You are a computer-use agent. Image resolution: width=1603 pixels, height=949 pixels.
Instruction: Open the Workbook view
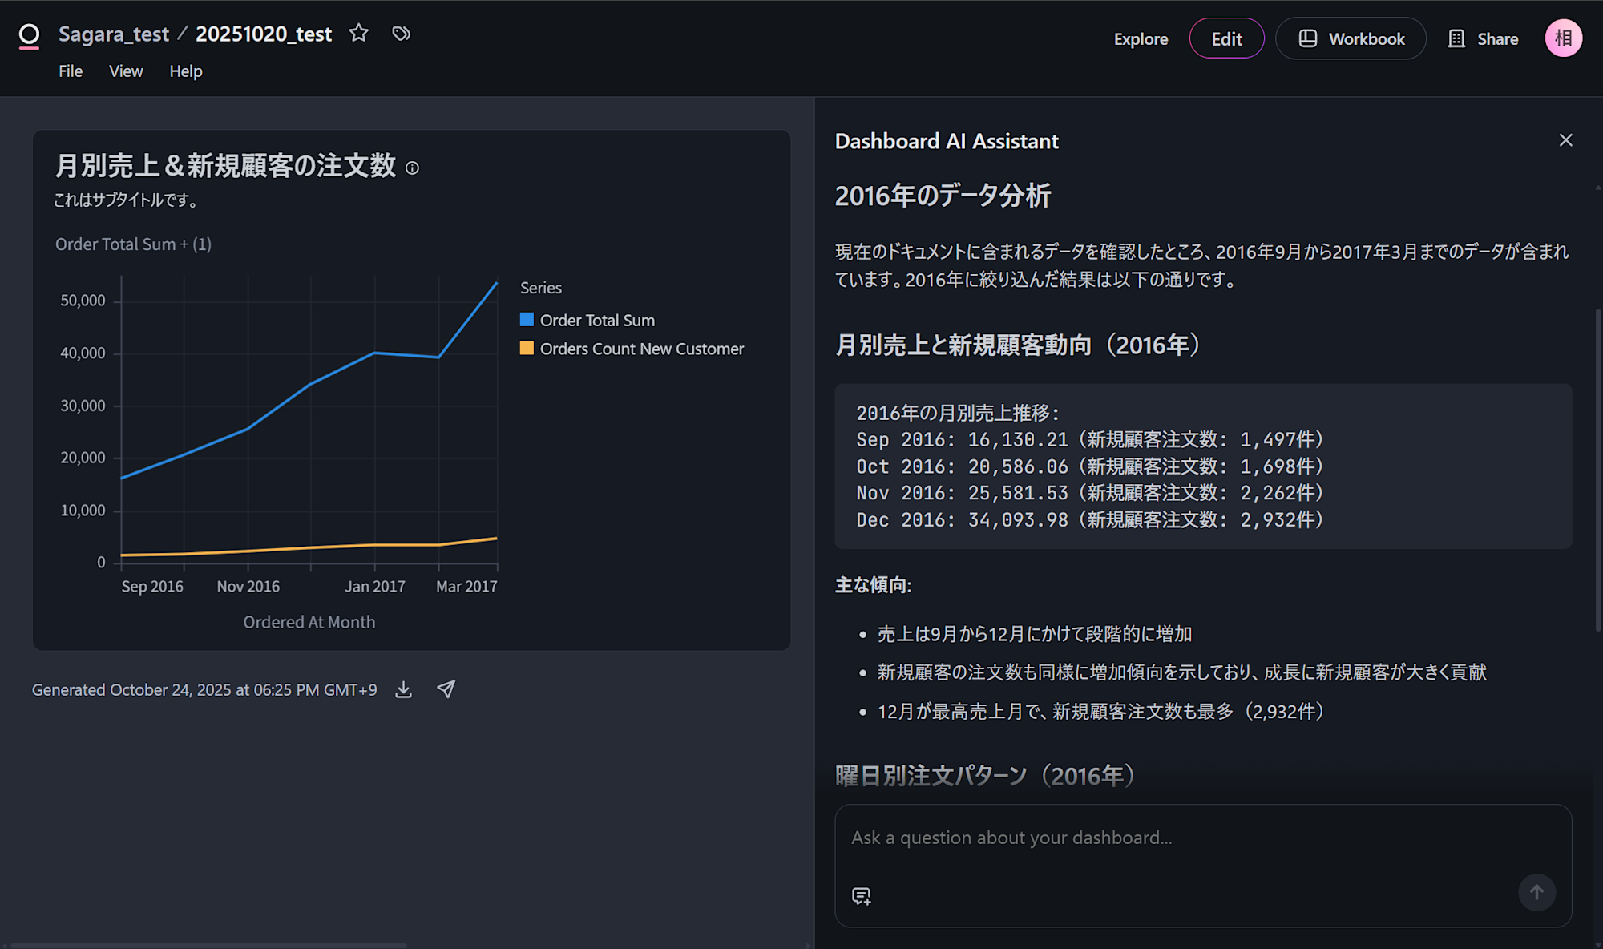(1351, 38)
